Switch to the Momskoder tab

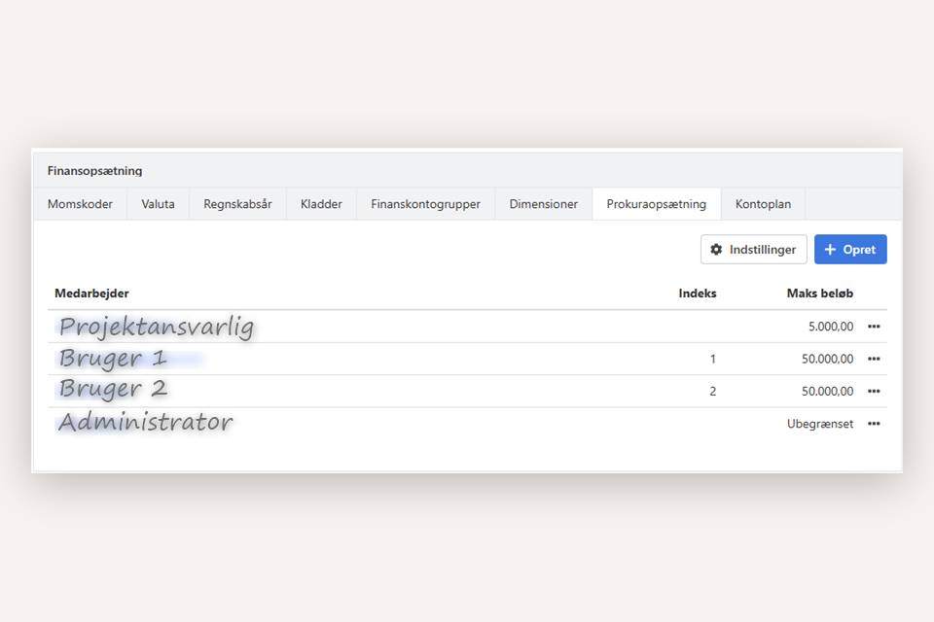pyautogui.click(x=80, y=204)
